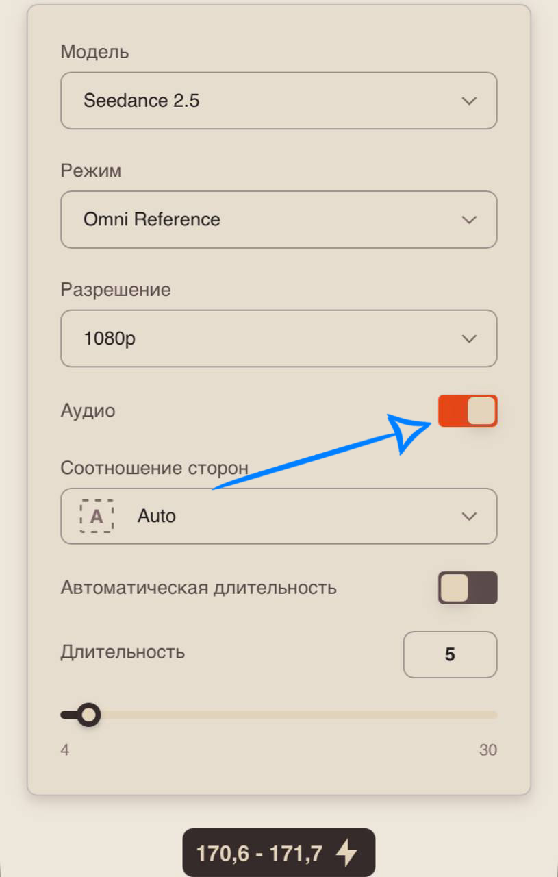558x877 pixels.
Task: Click the lightning bolt credits icon
Action: [346, 853]
